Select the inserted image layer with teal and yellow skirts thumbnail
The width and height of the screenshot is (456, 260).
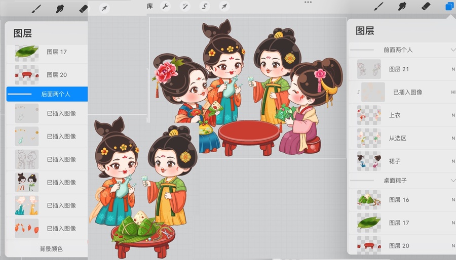click(x=47, y=205)
